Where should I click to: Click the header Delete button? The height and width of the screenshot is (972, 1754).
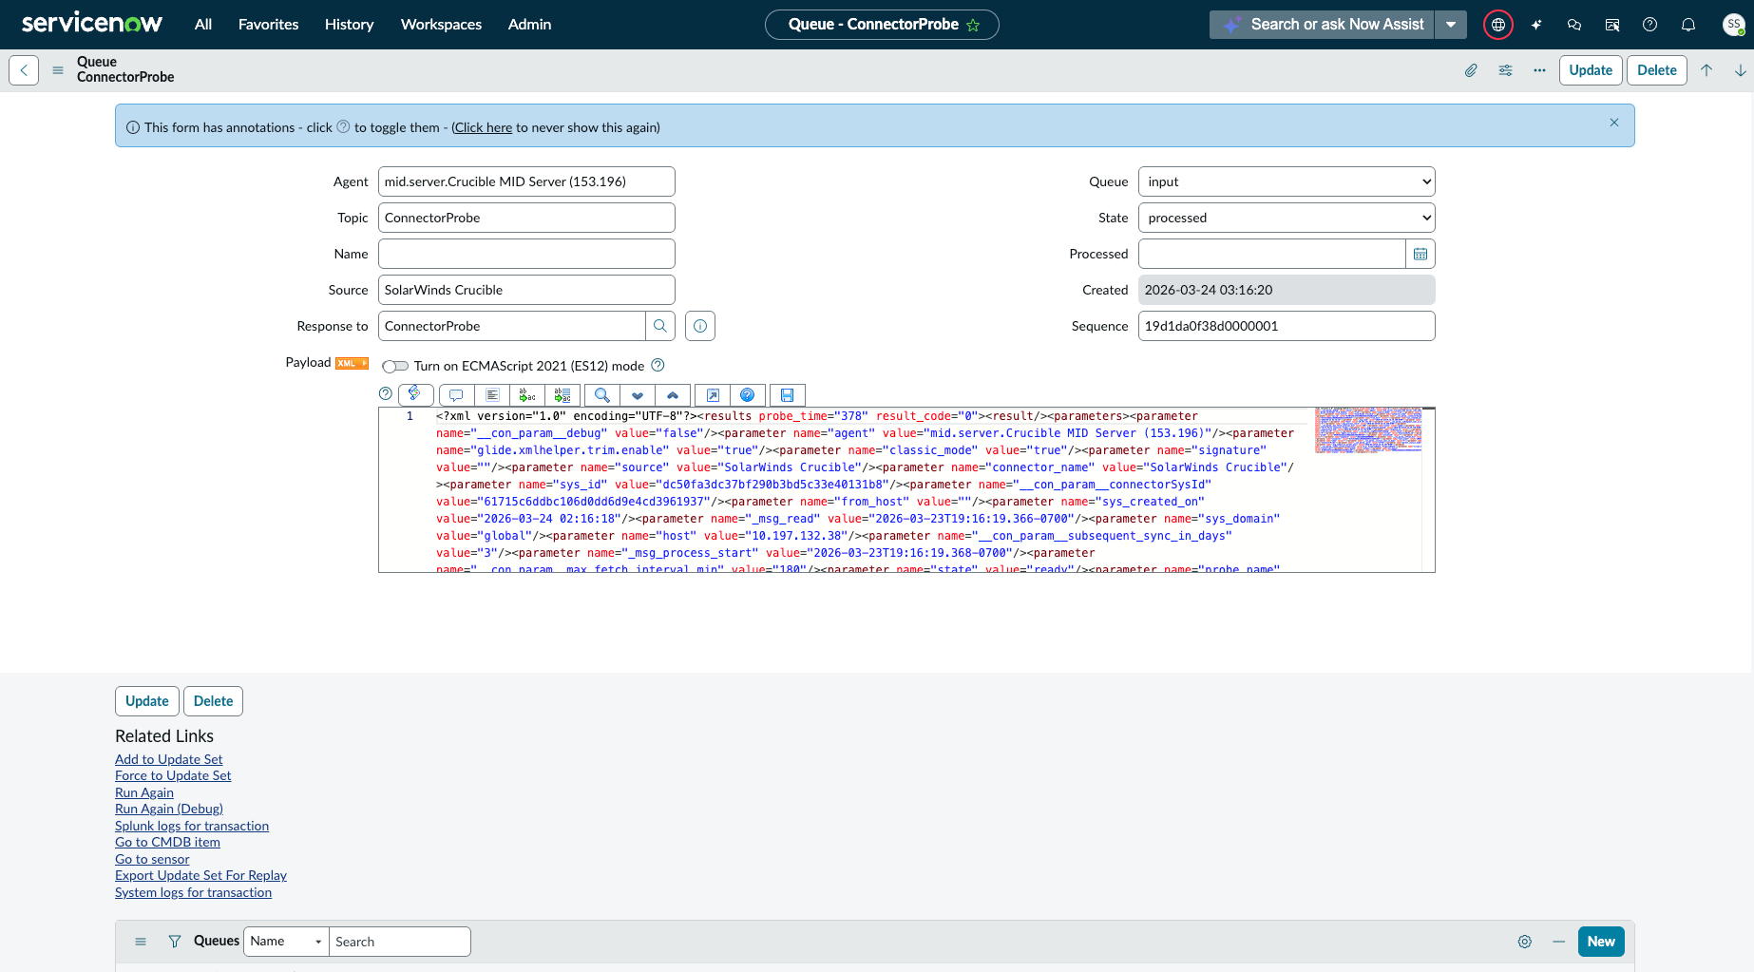[x=1657, y=70]
